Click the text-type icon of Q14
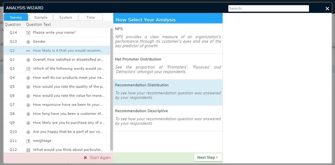 28,33
